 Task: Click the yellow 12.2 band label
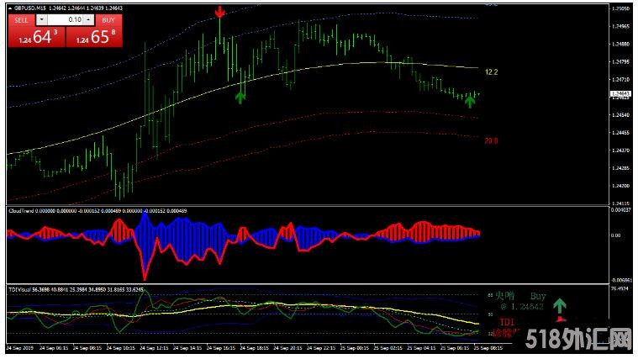click(x=491, y=72)
